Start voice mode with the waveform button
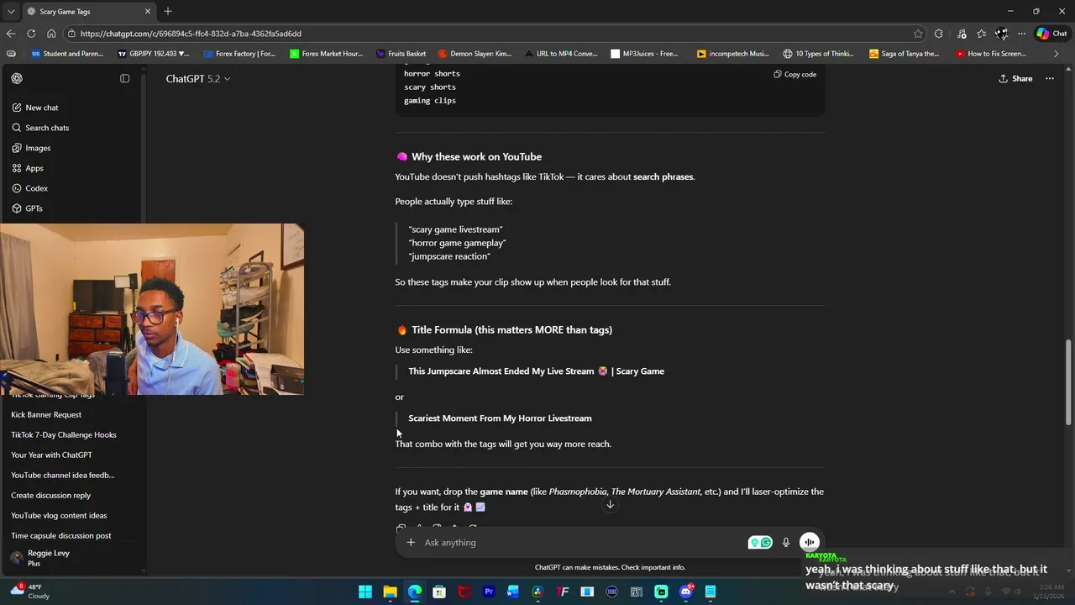This screenshot has height=605, width=1075. point(809,542)
